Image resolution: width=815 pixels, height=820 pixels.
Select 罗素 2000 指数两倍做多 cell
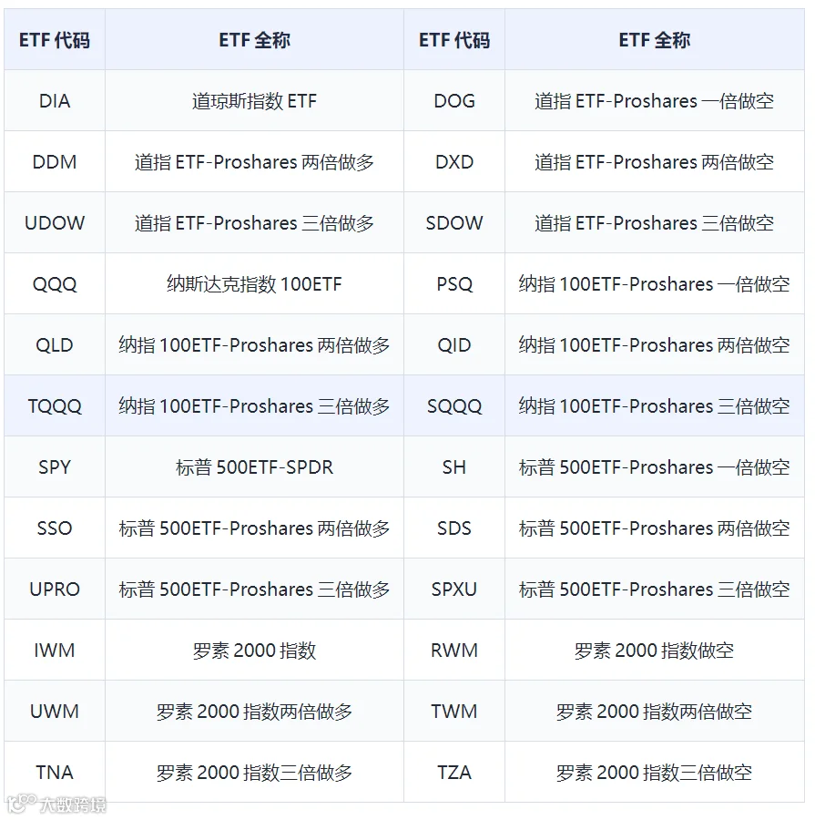pyautogui.click(x=255, y=712)
